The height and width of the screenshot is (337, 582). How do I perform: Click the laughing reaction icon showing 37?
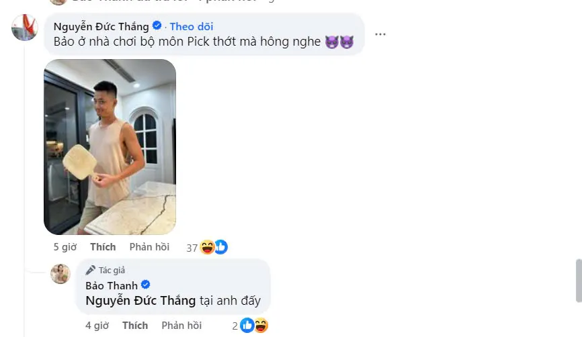pyautogui.click(x=207, y=248)
